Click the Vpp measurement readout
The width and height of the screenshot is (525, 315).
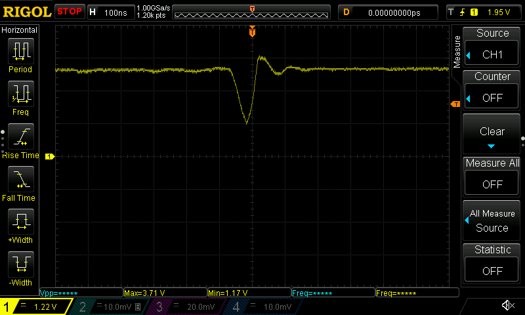tap(81, 293)
